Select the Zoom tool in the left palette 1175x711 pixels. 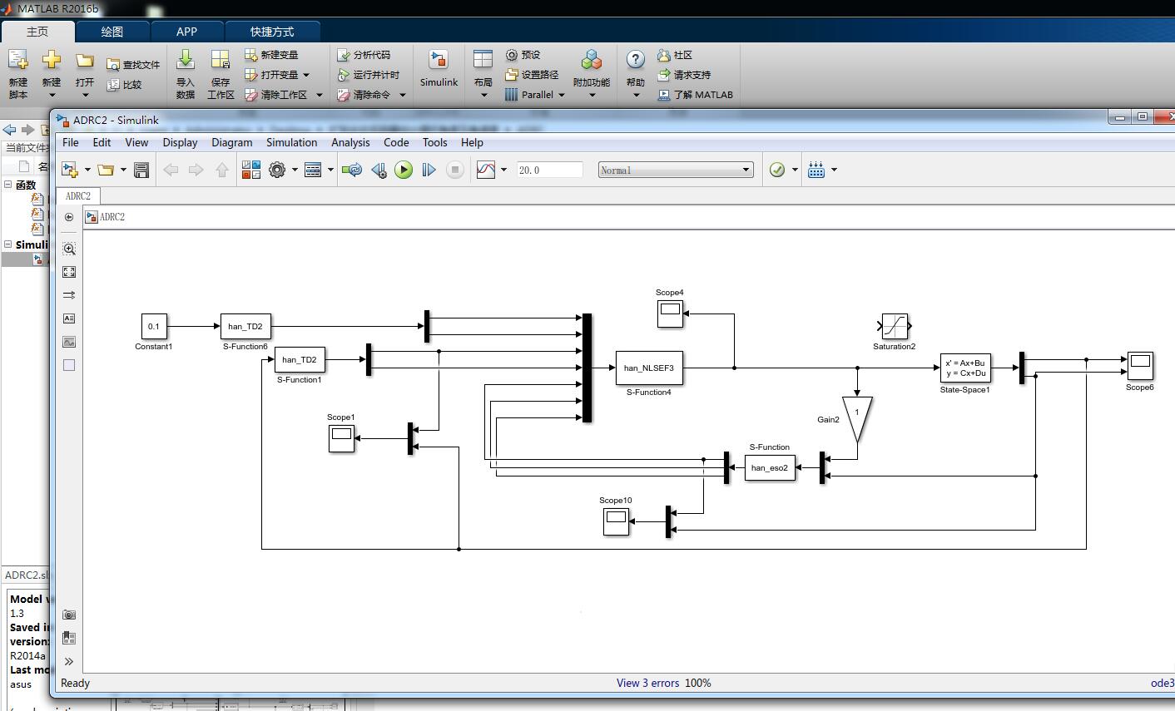pos(69,249)
